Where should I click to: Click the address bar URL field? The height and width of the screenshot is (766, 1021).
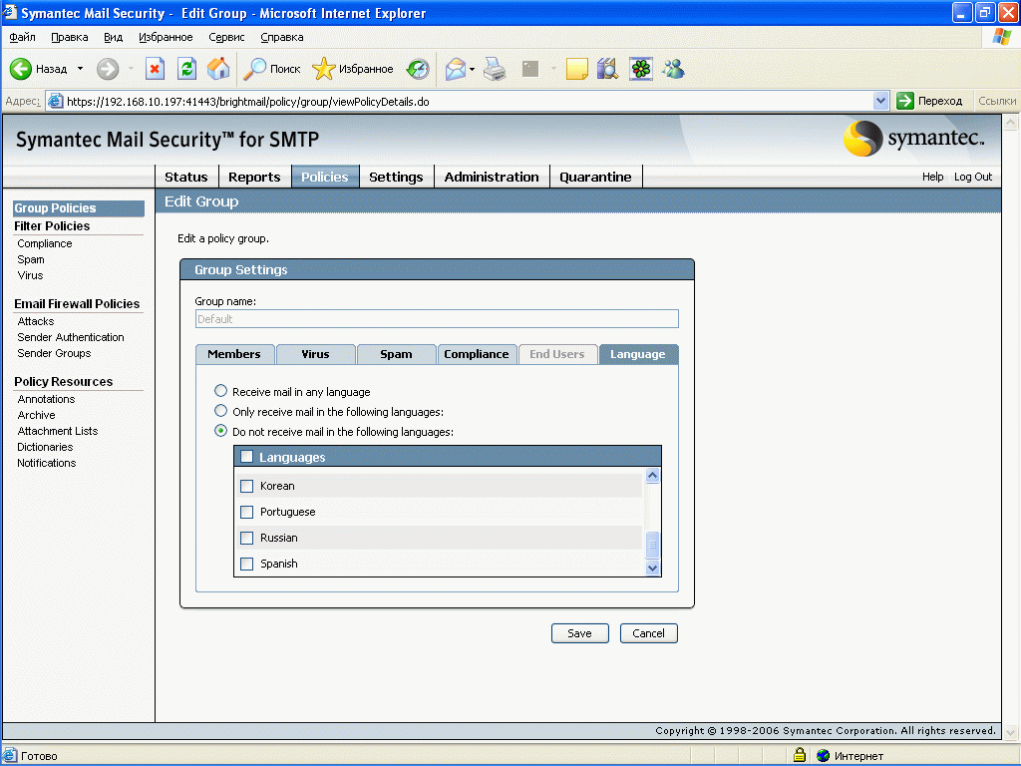(x=469, y=101)
